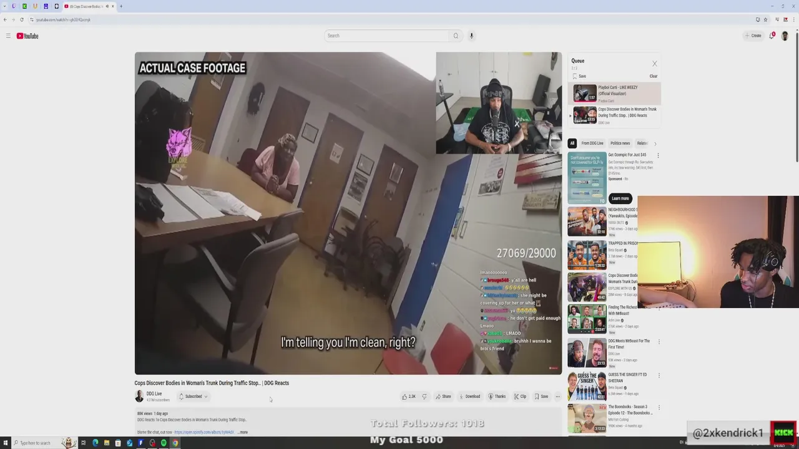Like the video
The image size is (799, 449).
tap(409, 397)
